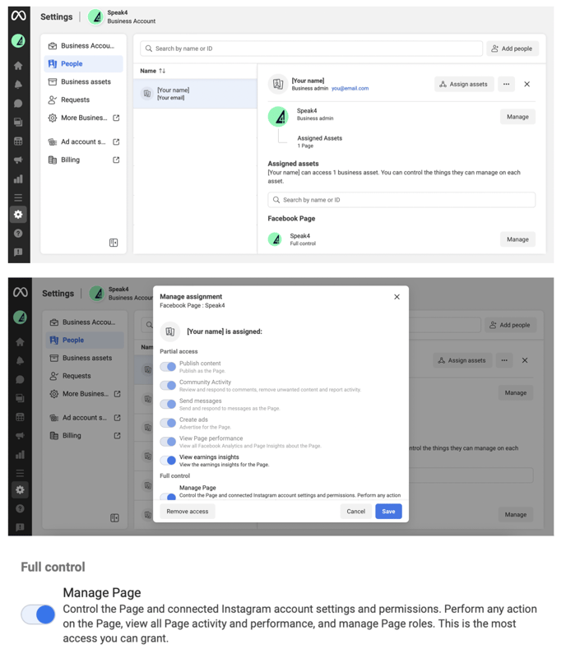Open the notifications bell in the upper sidebar

click(18, 85)
